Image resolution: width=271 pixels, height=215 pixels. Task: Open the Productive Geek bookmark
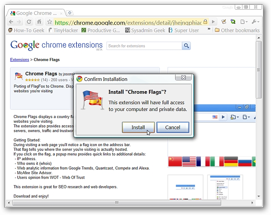point(102,30)
